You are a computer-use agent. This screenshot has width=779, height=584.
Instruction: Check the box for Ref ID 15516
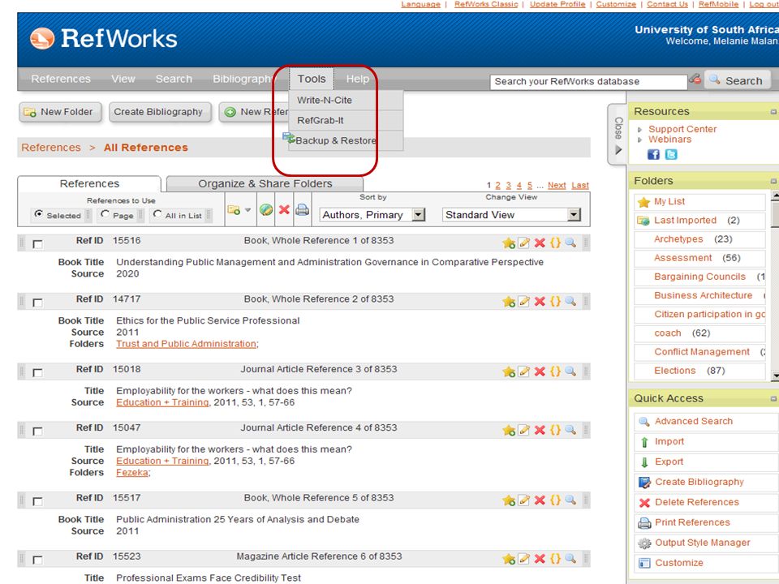tap(37, 244)
